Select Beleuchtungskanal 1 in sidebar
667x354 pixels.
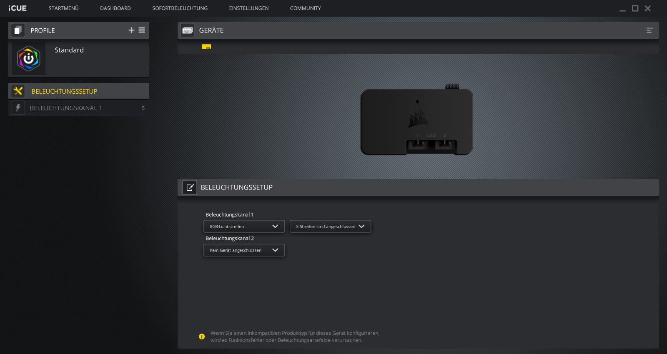(78, 108)
